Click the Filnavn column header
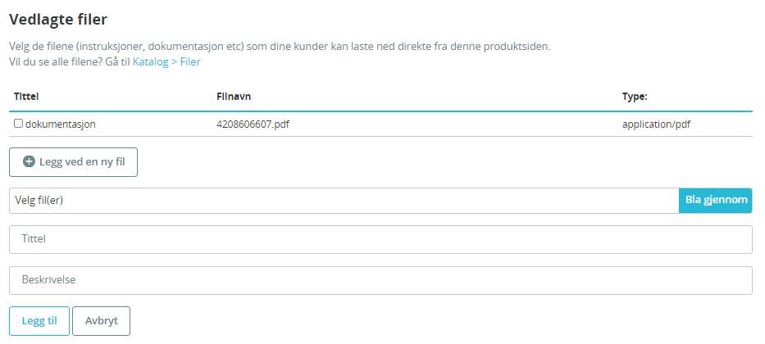This screenshot has width=765, height=344. point(233,97)
